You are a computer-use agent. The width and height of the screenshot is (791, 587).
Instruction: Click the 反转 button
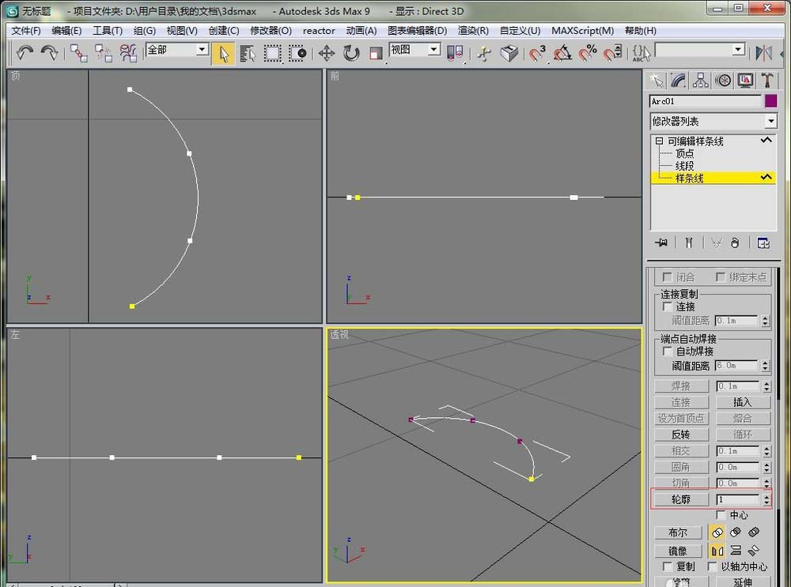pos(680,435)
